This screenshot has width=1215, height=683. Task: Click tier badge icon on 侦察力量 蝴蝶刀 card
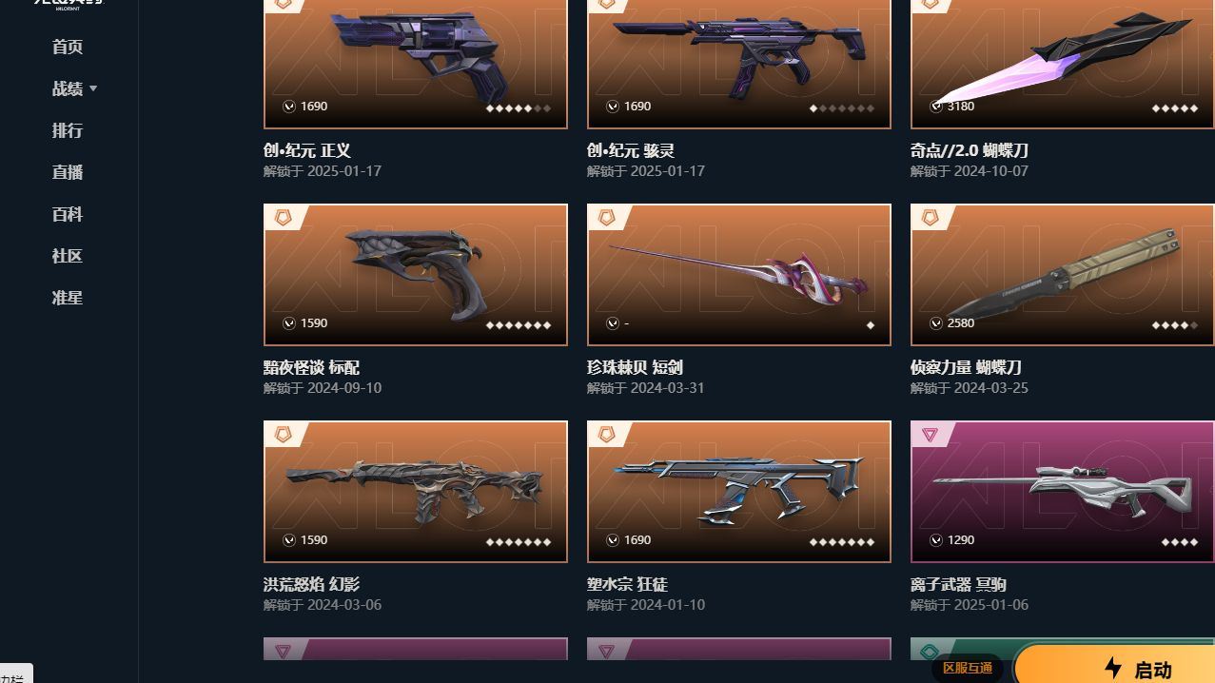[930, 218]
